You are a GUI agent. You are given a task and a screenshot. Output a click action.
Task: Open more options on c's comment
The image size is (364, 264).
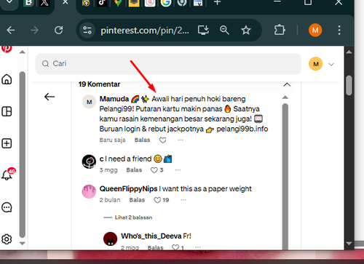pos(178,170)
